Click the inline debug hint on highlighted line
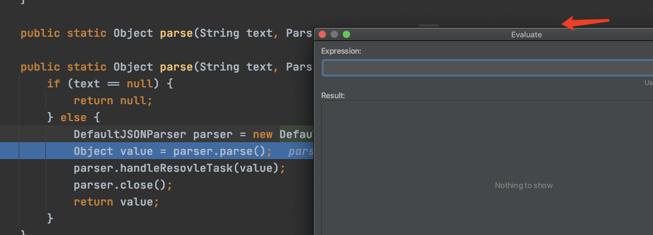 click(301, 151)
